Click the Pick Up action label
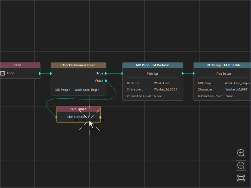The height and width of the screenshot is (188, 251). pos(152,74)
